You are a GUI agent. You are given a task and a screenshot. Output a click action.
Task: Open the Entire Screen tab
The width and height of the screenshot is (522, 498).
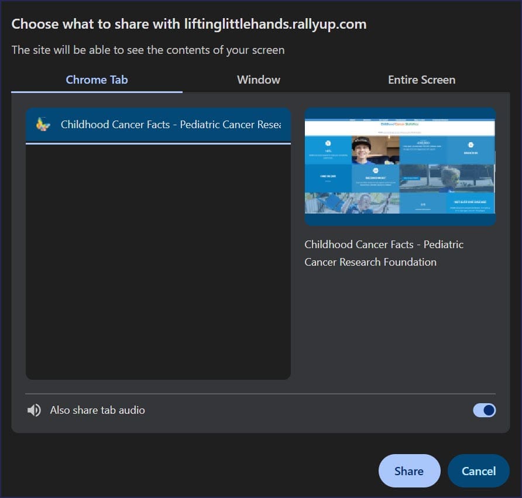(x=421, y=80)
